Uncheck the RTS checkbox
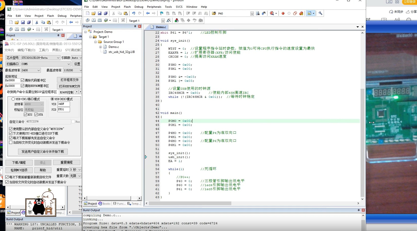The height and width of the screenshot is (231, 417). click(x=25, y=115)
